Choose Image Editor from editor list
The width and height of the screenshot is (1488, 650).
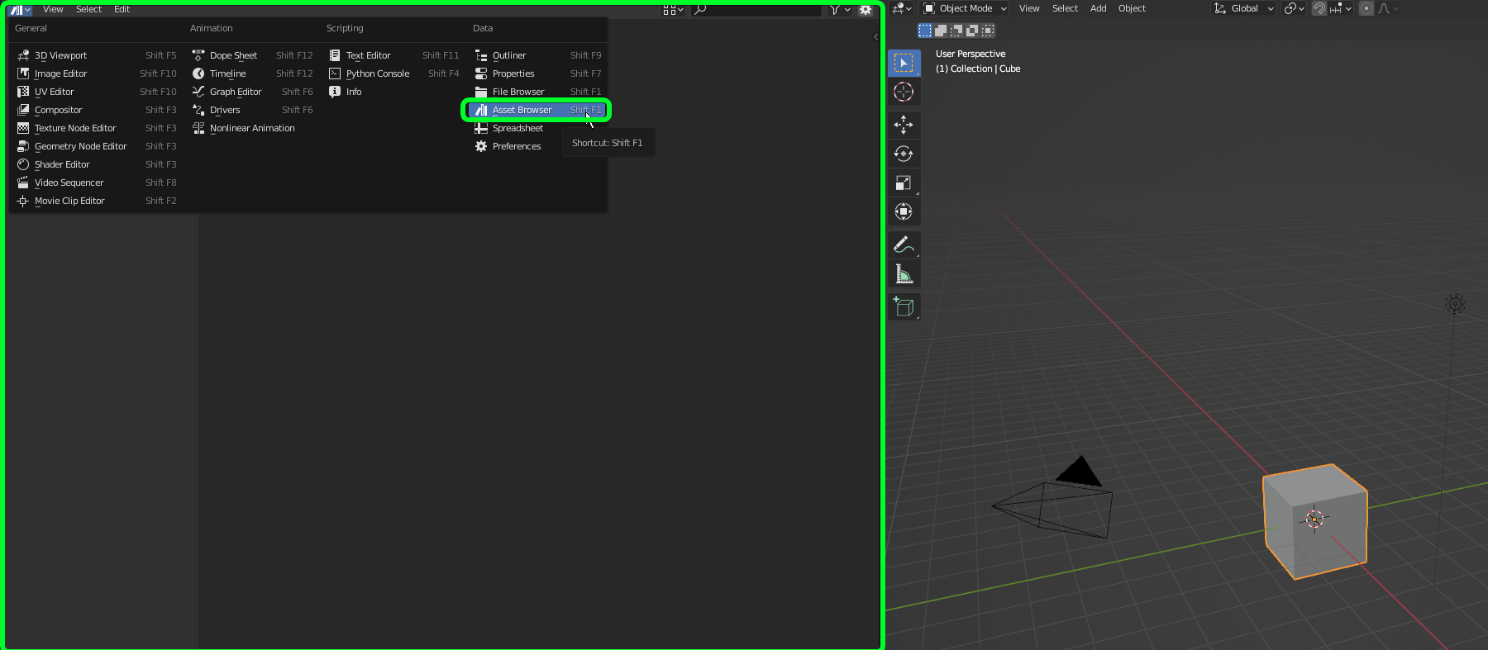[97, 74]
